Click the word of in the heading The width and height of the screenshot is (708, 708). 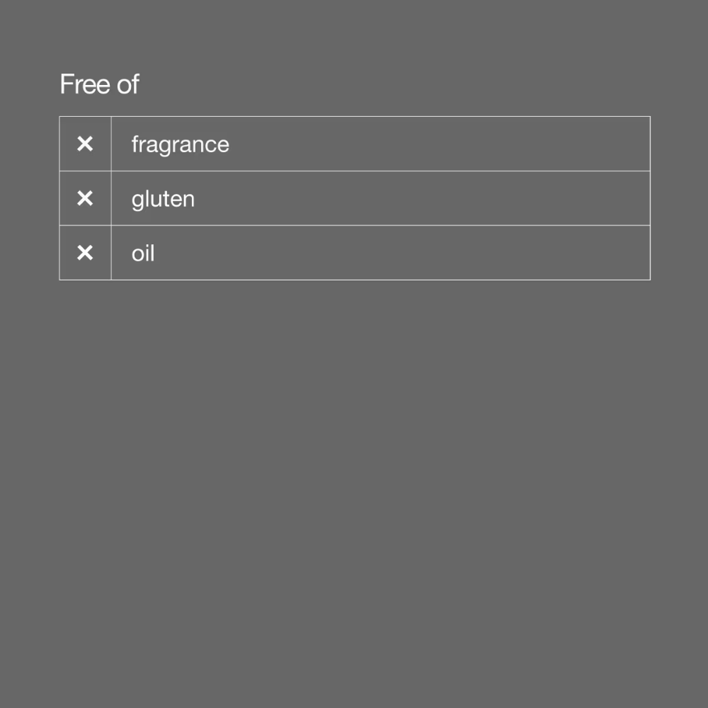coord(128,84)
